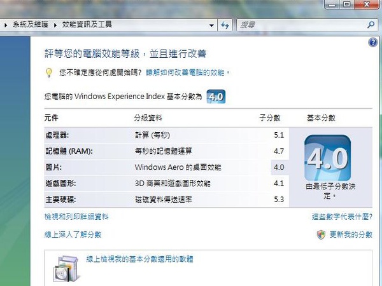Select the 主要硬碟: row label
The height and width of the screenshot is (286, 382).
[x=60, y=200]
